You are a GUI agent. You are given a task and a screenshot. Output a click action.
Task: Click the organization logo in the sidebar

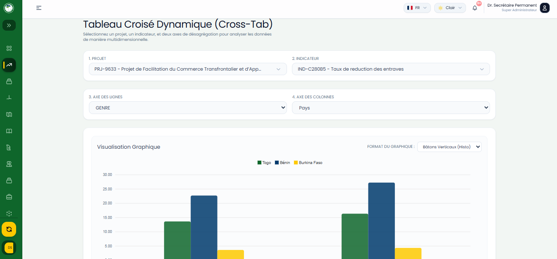[9, 8]
